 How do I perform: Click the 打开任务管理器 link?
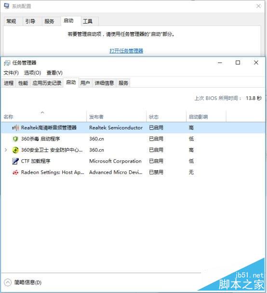click(x=126, y=51)
